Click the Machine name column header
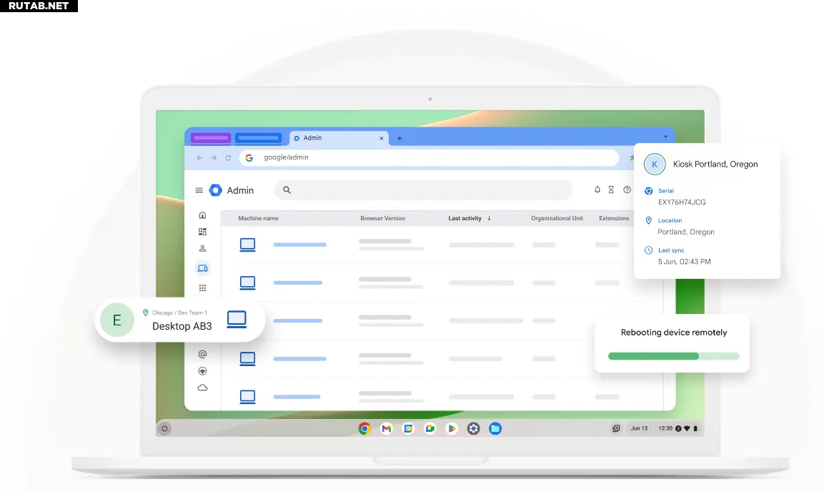This screenshot has height=492, width=824. 258,218
